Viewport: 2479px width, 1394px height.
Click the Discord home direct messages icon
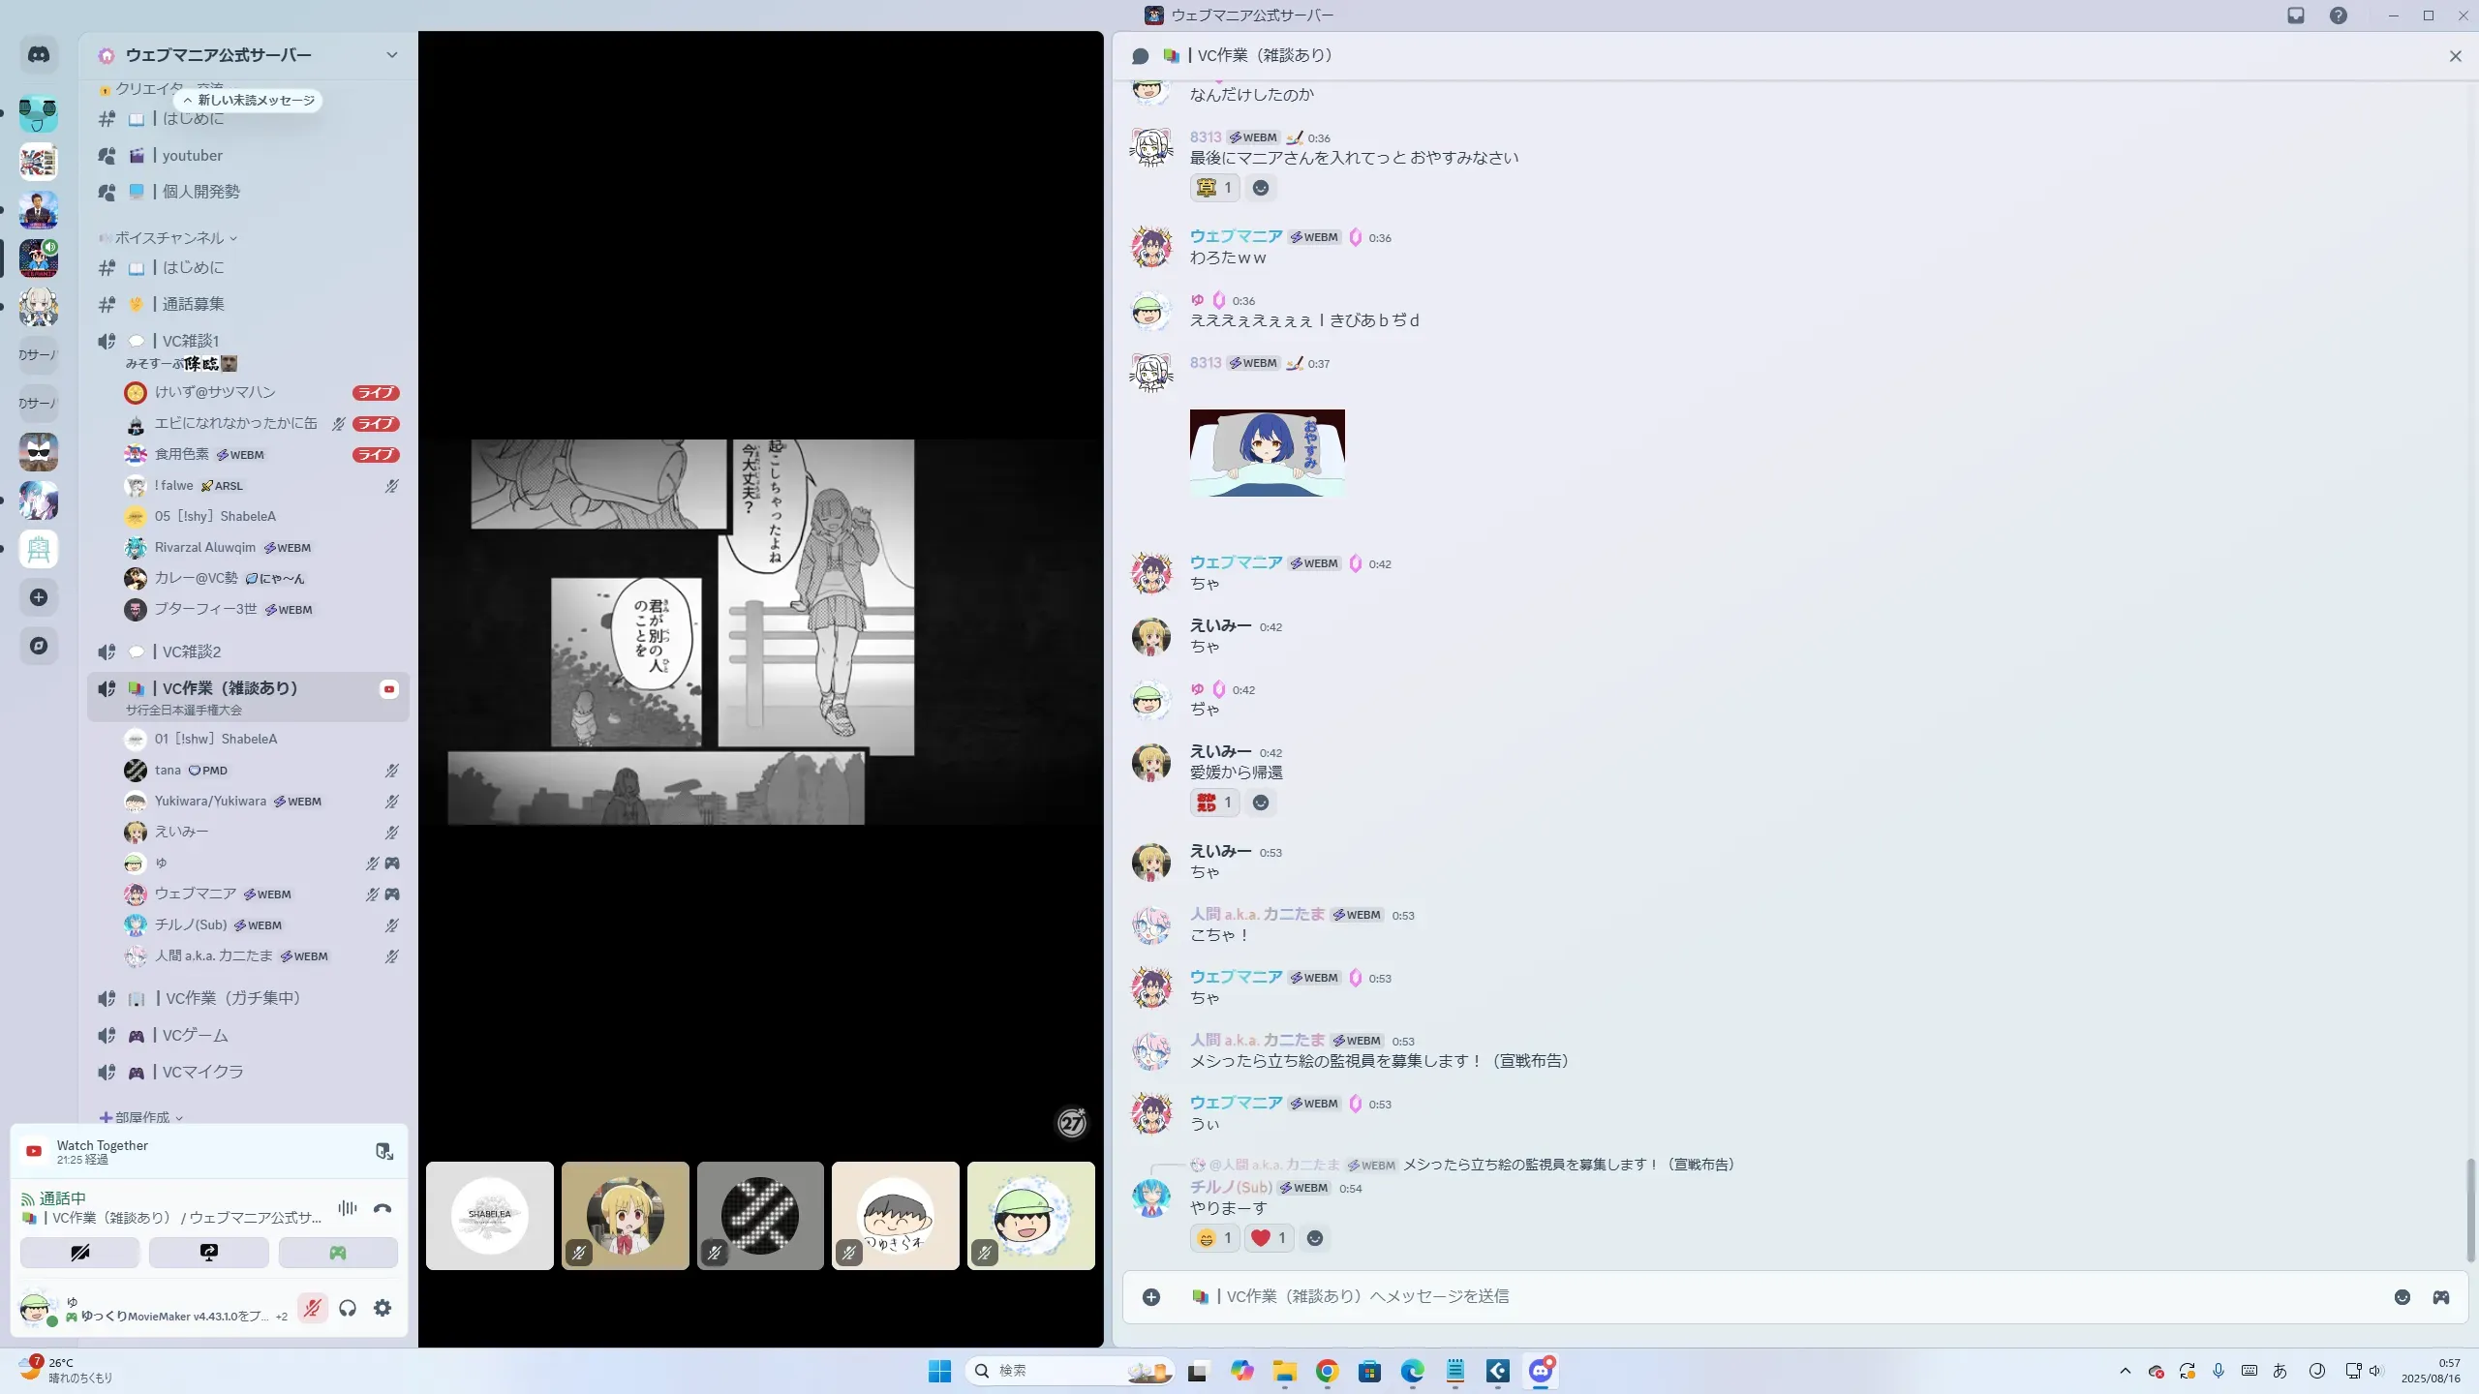point(39,55)
